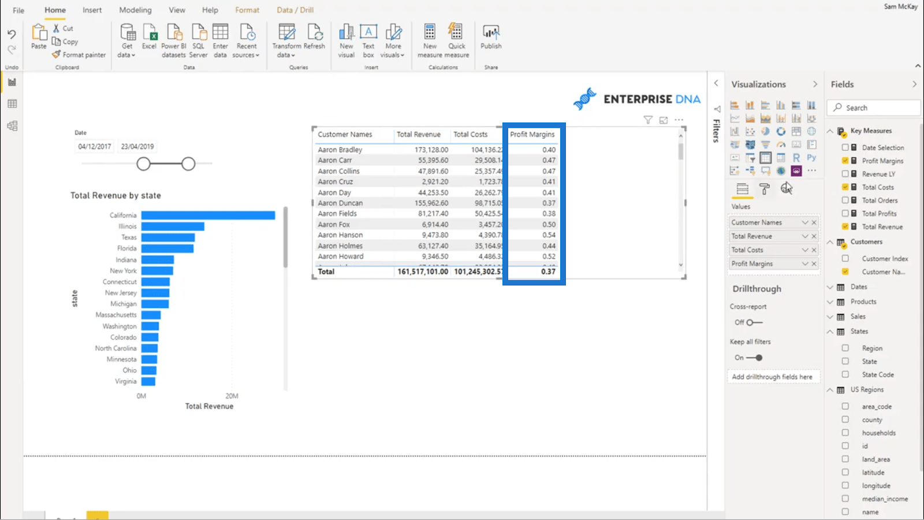Collapse the Key Measures table
Screen dimensions: 924x520
830,131
